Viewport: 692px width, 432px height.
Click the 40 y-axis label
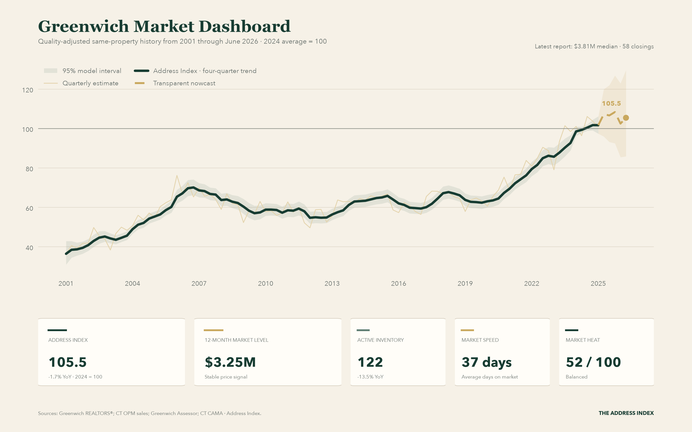30,248
